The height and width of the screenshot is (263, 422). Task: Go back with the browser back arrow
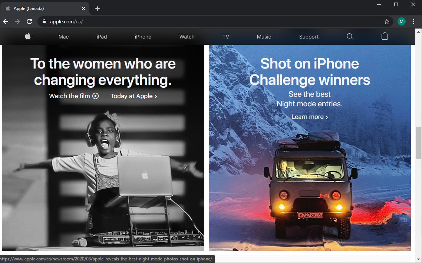click(x=6, y=21)
